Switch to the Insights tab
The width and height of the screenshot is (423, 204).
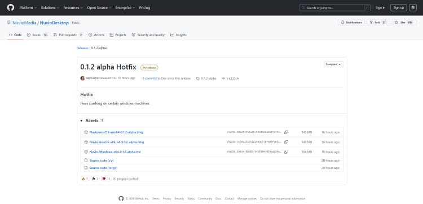pos(178,35)
